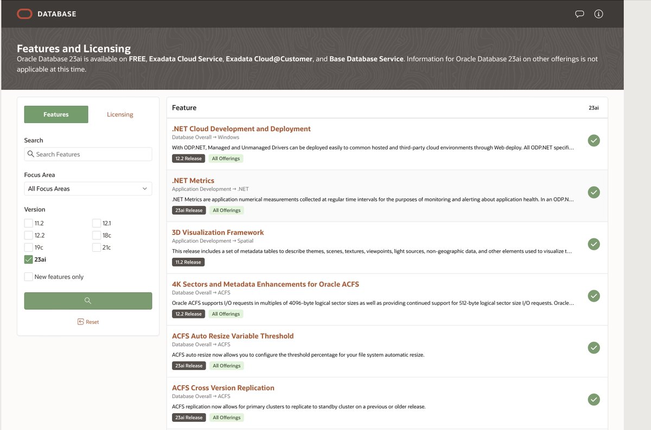Click Application Development → .NET category text

210,189
